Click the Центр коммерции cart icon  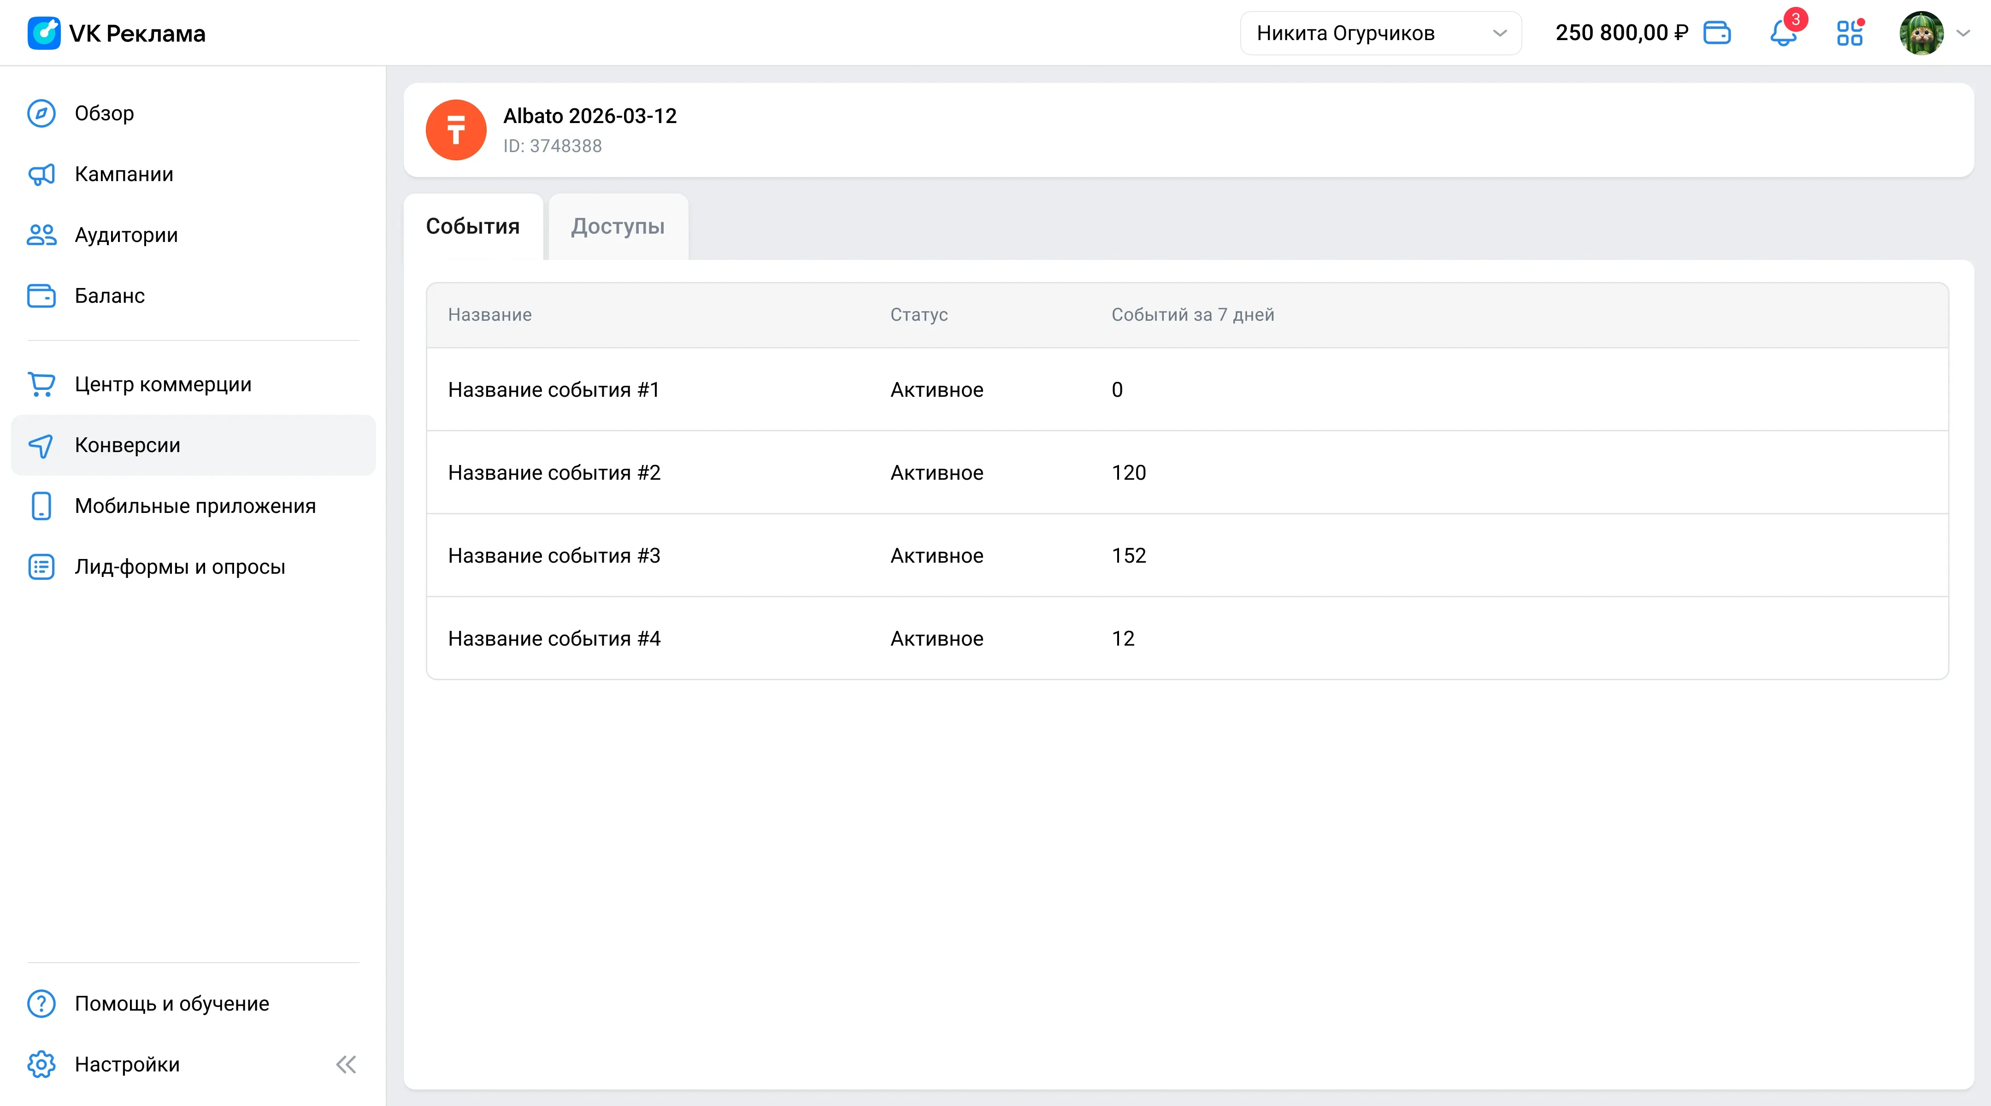42,384
